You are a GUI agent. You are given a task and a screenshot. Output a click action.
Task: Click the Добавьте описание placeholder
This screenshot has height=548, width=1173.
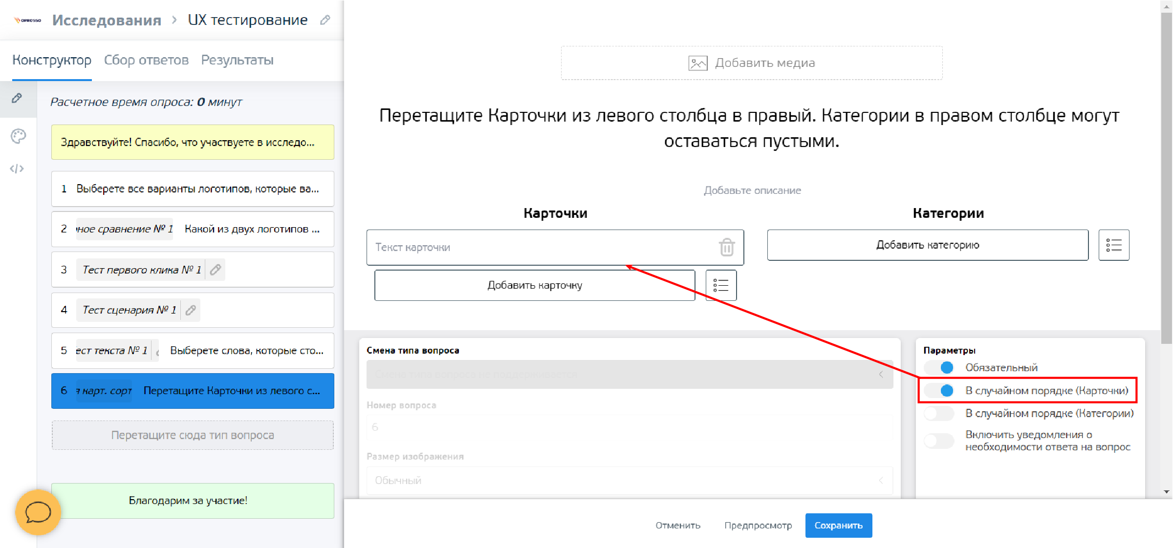coord(752,190)
